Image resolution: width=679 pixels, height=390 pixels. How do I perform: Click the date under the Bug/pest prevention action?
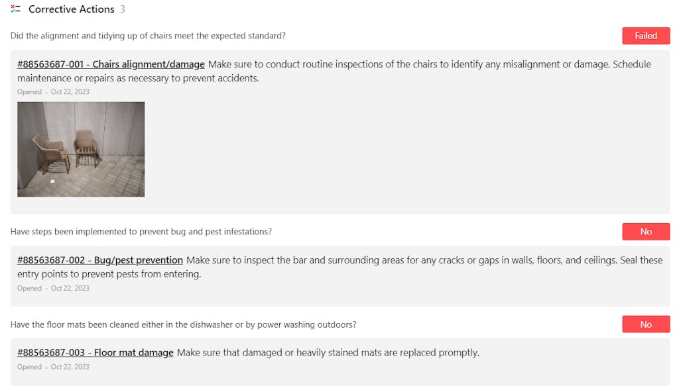pos(70,288)
